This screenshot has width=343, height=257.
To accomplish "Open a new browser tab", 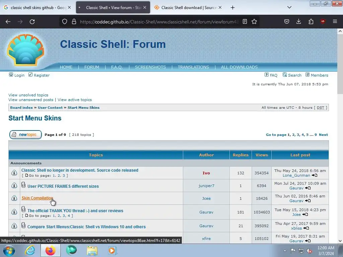I will 232,8.
